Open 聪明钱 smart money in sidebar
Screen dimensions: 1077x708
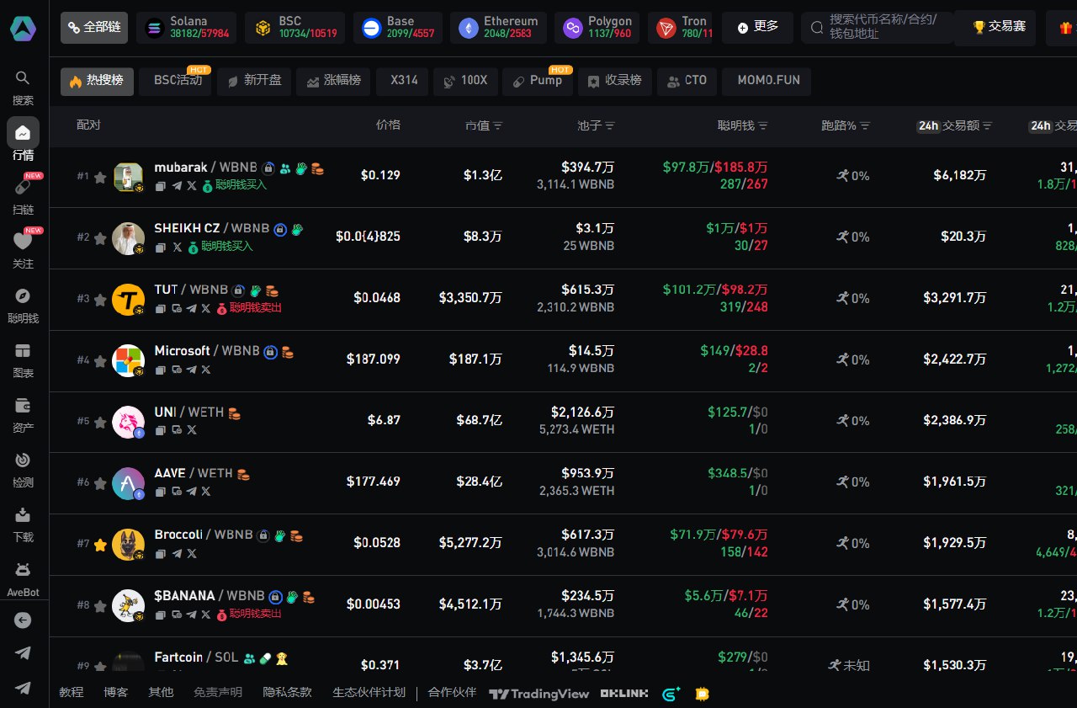(23, 305)
